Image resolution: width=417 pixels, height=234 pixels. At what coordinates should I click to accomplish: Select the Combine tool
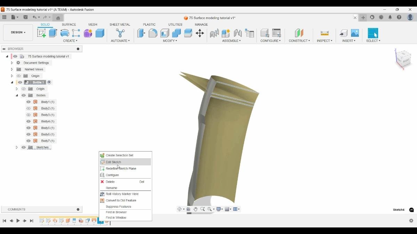click(x=177, y=33)
